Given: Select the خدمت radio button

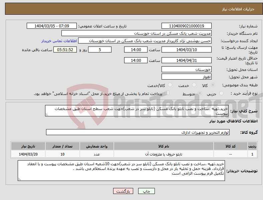Looking at the screenshot, I should [x=194, y=85].
